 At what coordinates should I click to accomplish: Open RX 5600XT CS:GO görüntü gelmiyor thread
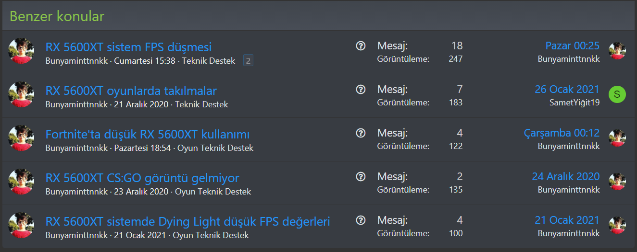click(x=142, y=178)
